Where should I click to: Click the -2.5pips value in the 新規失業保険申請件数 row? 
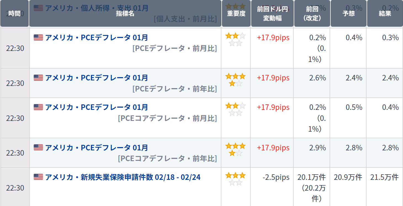pyautogui.click(x=276, y=177)
